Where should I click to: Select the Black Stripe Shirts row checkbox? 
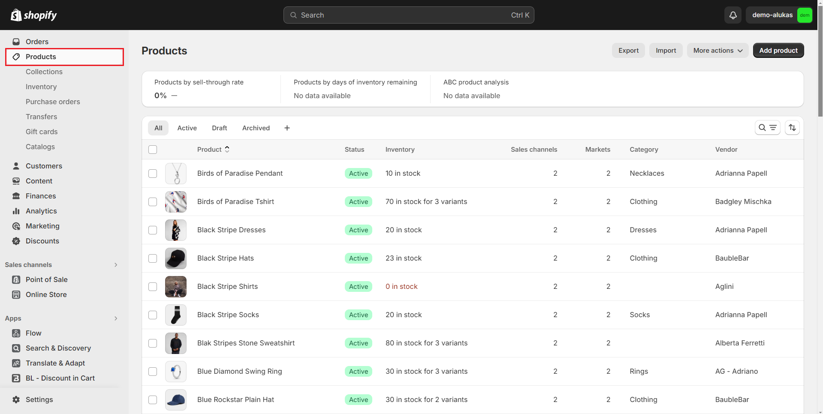click(153, 287)
